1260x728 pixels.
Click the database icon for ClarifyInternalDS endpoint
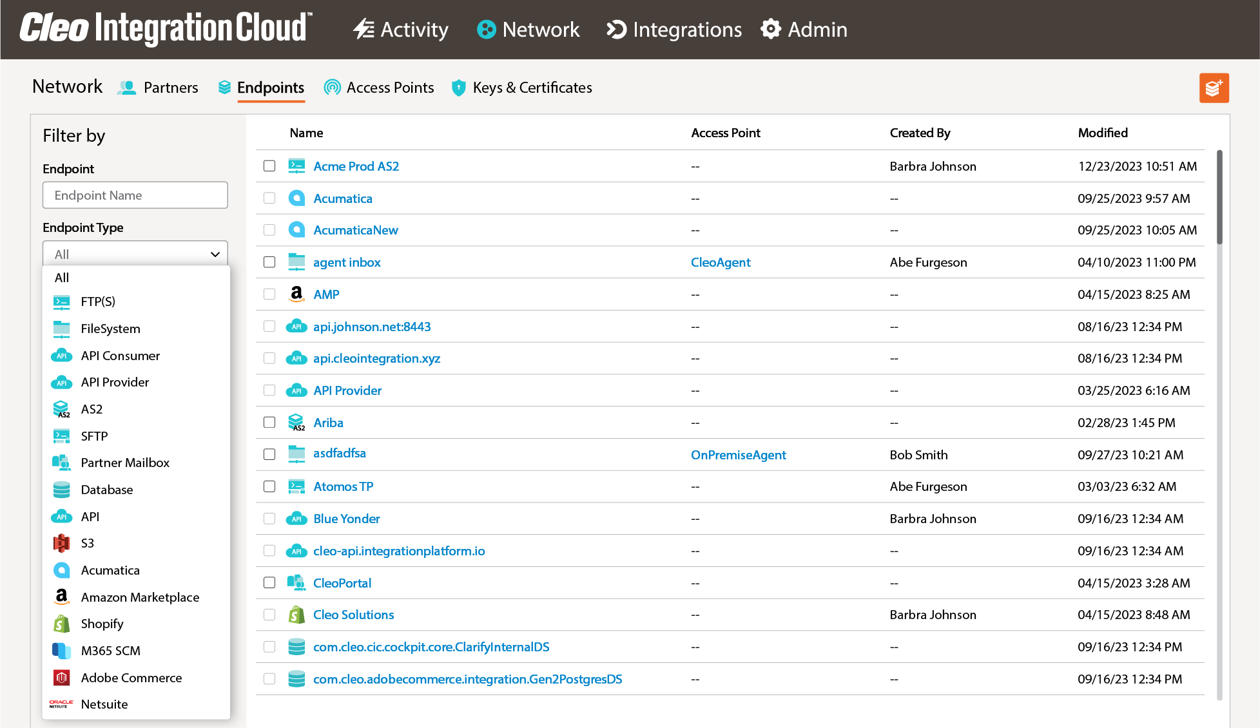[296, 647]
